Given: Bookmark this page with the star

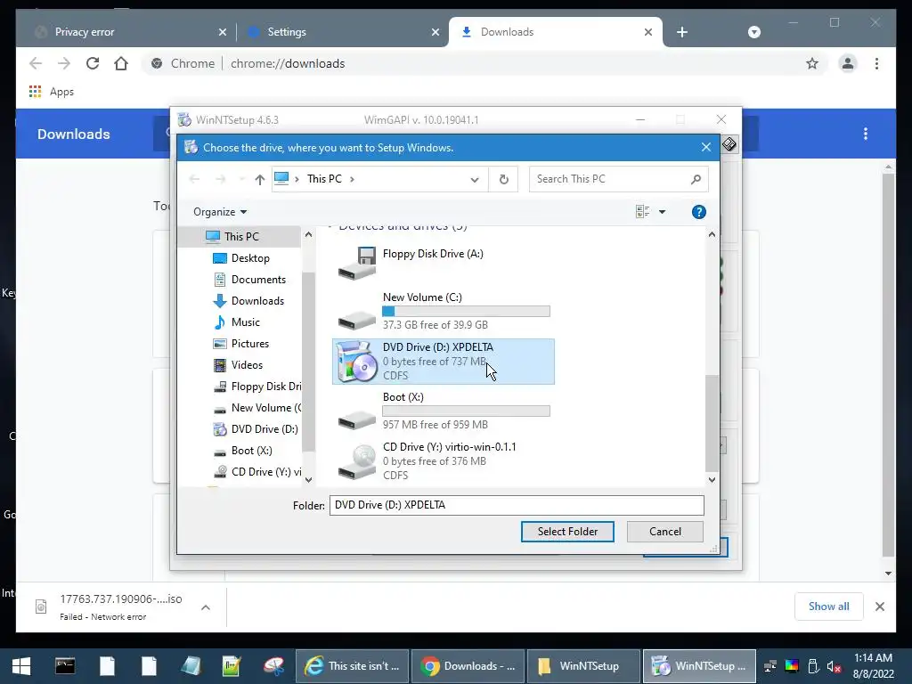Looking at the screenshot, I should pyautogui.click(x=812, y=63).
